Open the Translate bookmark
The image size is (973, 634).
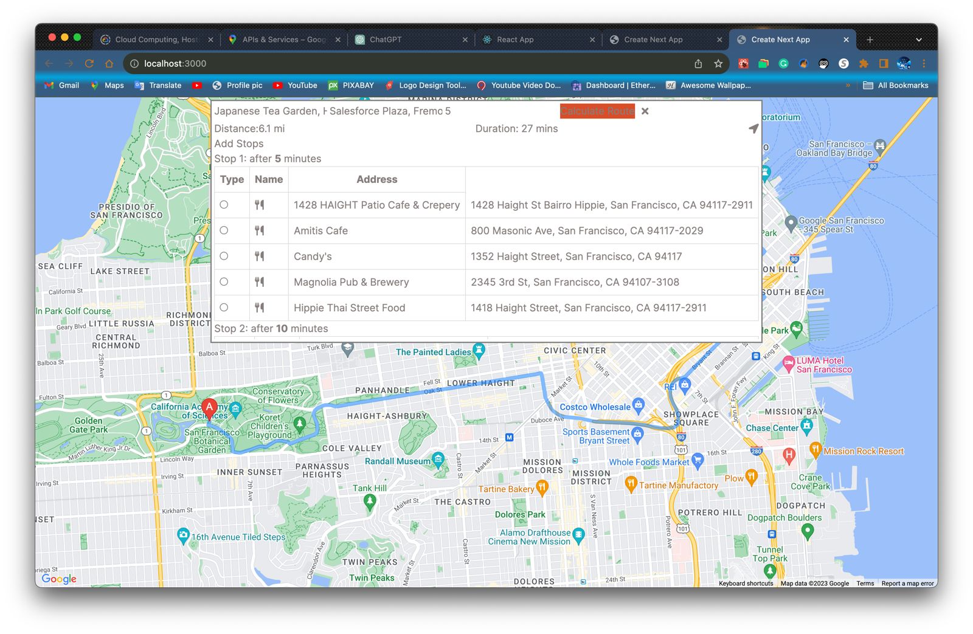point(158,86)
